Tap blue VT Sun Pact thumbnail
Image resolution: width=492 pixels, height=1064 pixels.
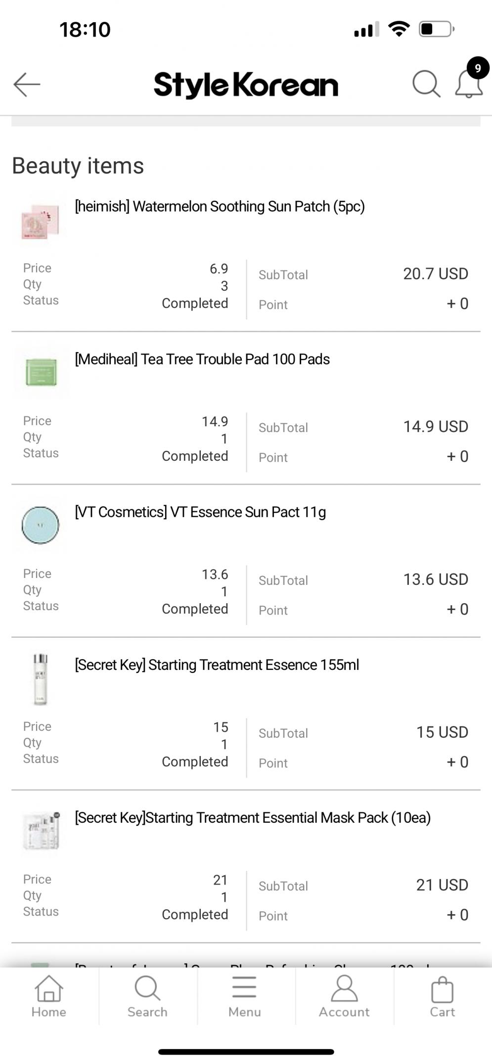click(x=40, y=525)
